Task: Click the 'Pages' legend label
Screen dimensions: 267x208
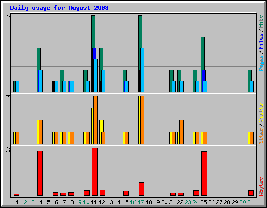Action: [x=261, y=63]
